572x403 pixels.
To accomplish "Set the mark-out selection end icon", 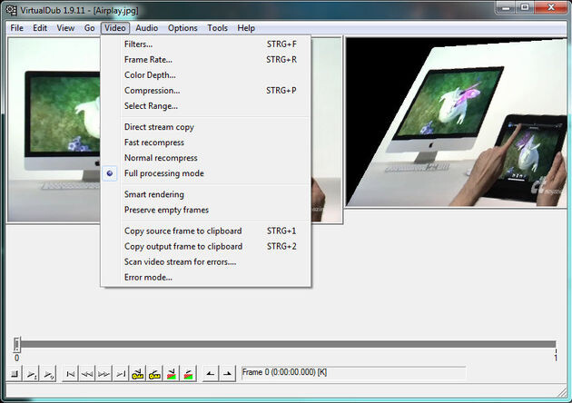I will [x=227, y=373].
